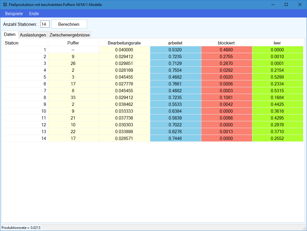Viewport: 307px width, 231px height.
Task: Select Puffer cell with value 33
Action: tap(73, 98)
